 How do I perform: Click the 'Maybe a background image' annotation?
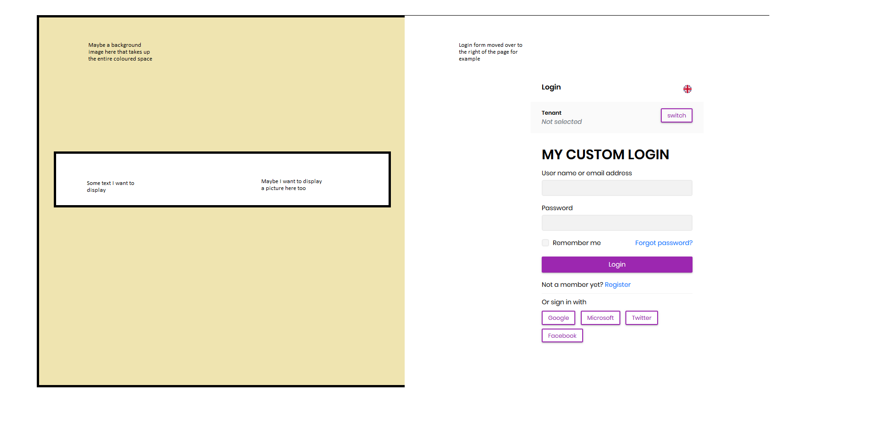click(120, 52)
